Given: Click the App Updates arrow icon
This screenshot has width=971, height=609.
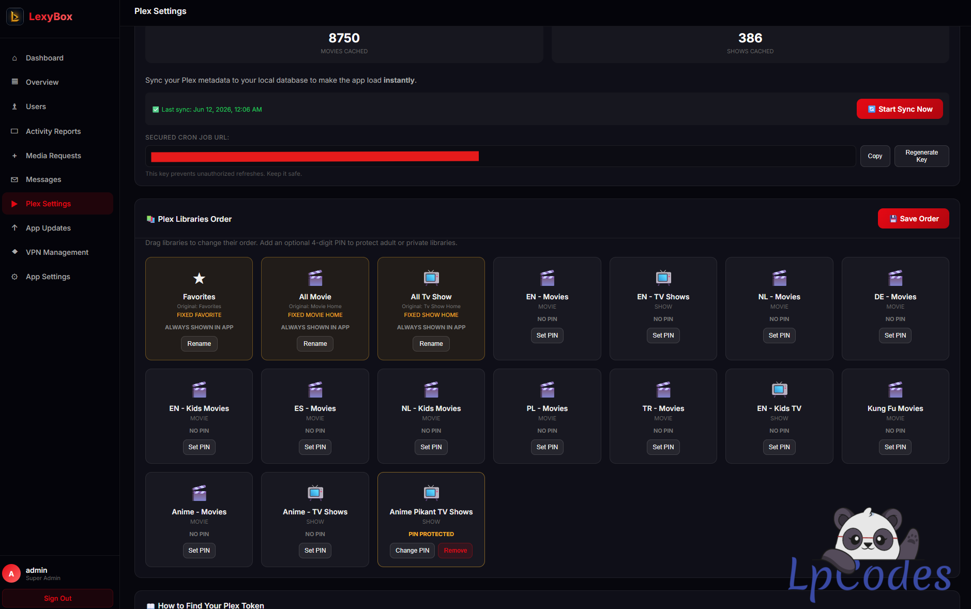Looking at the screenshot, I should pyautogui.click(x=14, y=228).
